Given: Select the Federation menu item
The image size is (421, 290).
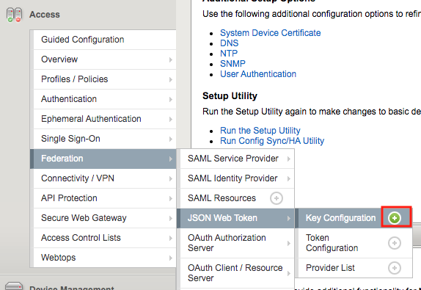Looking at the screenshot, I should coord(103,159).
